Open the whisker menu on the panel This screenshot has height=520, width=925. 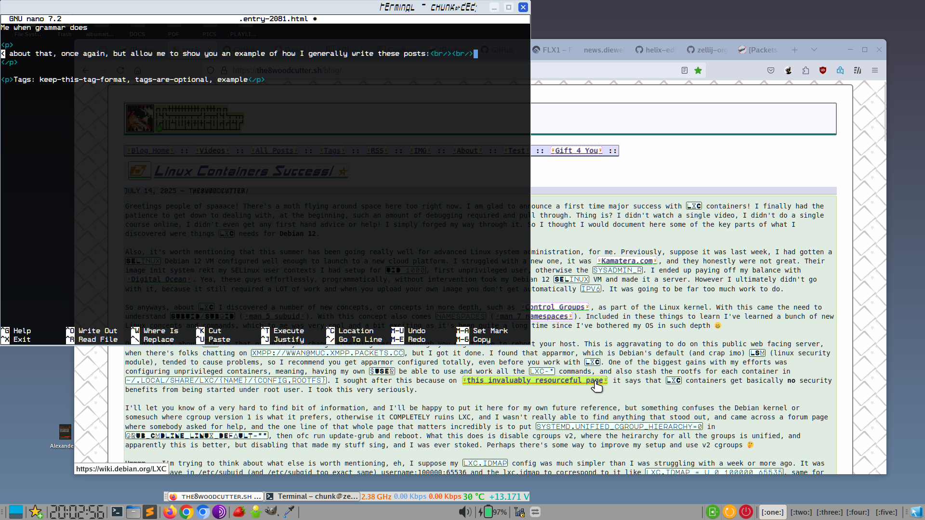point(16,512)
